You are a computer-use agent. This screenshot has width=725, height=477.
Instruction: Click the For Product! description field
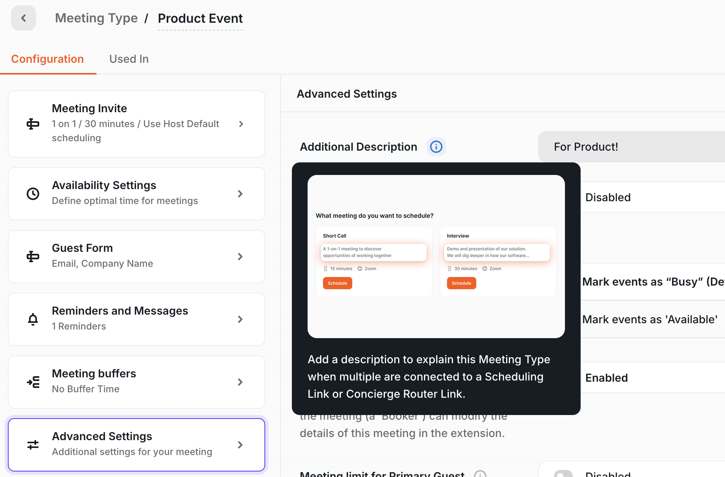pyautogui.click(x=632, y=147)
